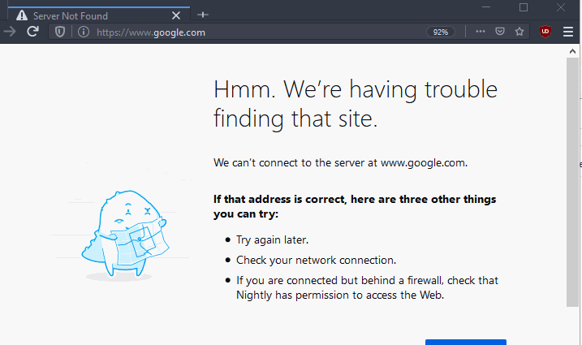The width and height of the screenshot is (582, 345).
Task: Show site information icon
Action: coord(84,32)
